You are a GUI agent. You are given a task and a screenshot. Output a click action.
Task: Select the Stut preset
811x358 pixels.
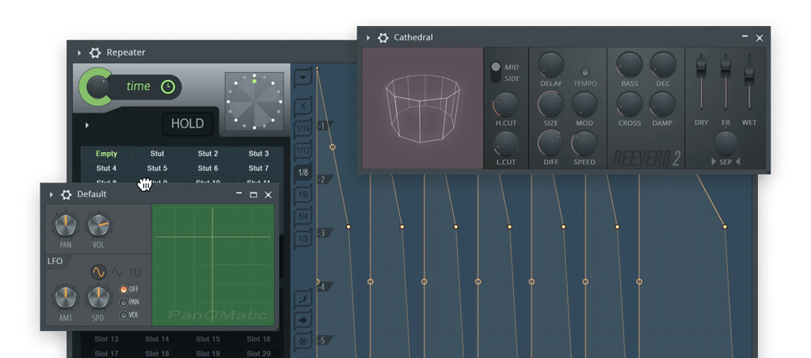(158, 154)
